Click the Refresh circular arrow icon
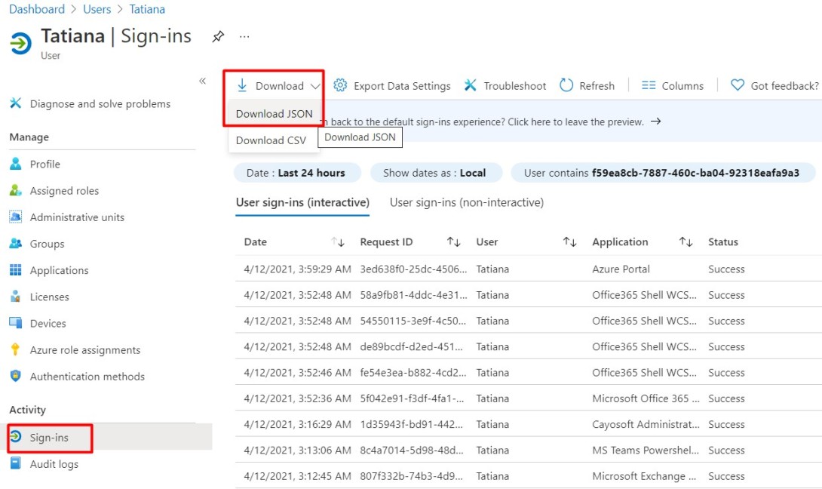This screenshot has width=822, height=489. (x=566, y=85)
